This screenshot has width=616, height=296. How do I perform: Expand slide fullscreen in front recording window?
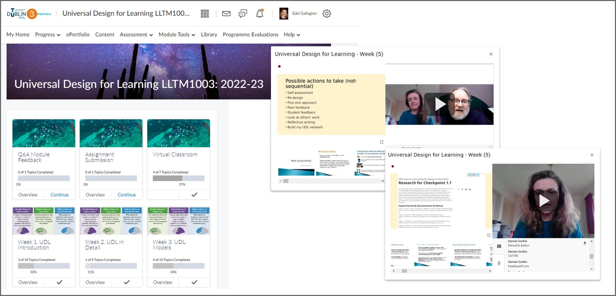pos(489,235)
